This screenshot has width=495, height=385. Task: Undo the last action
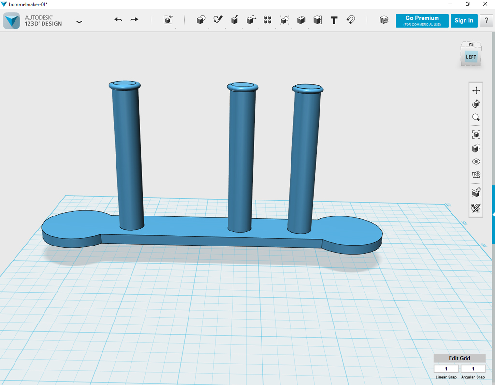pos(118,20)
